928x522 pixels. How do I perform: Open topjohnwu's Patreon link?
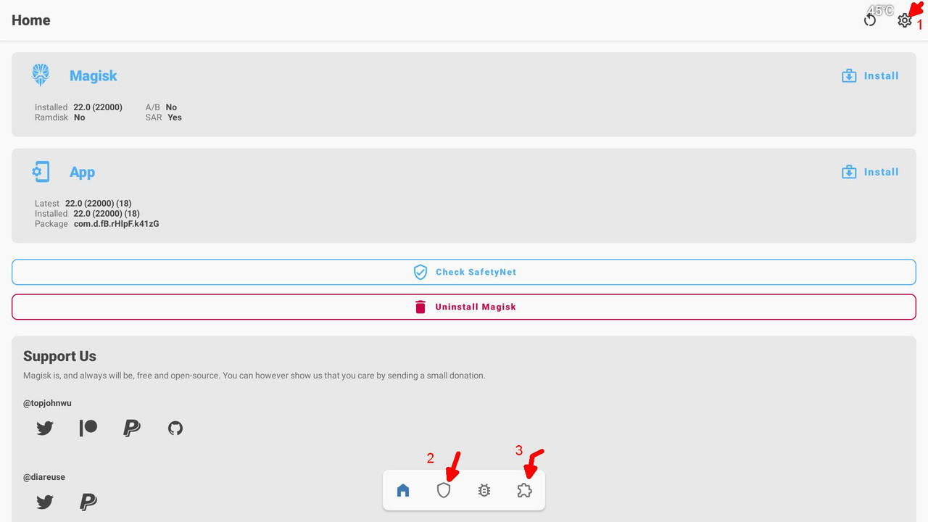click(88, 428)
